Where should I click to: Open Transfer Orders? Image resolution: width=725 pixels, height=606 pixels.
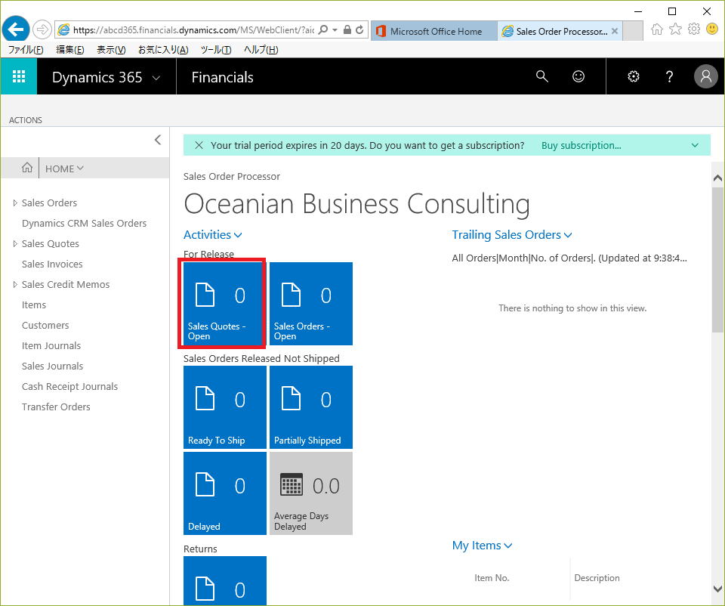(x=56, y=407)
